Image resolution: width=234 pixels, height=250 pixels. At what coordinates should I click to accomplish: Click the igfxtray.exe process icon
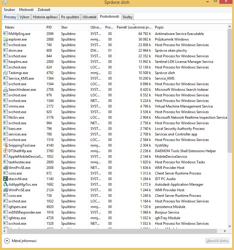coord(6,218)
